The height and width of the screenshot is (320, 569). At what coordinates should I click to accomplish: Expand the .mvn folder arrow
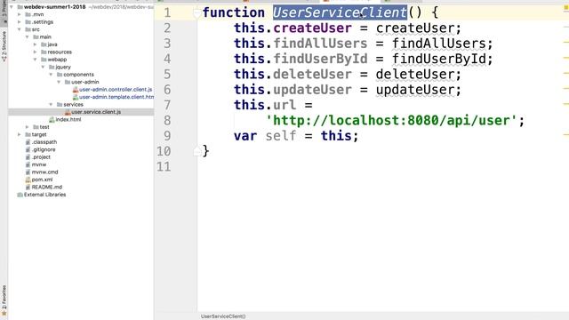pos(20,14)
